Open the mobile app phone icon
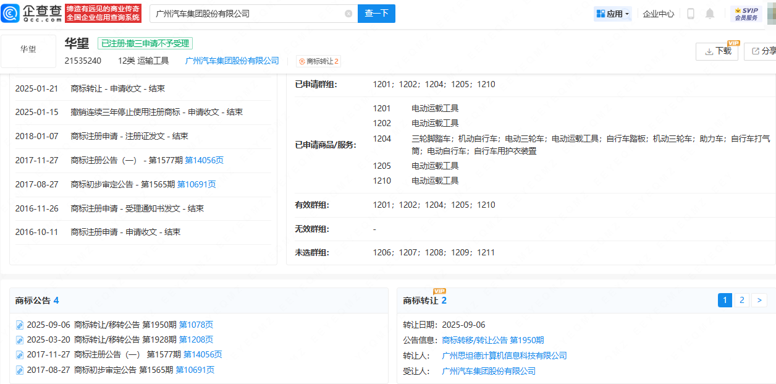776x384 pixels. click(691, 14)
